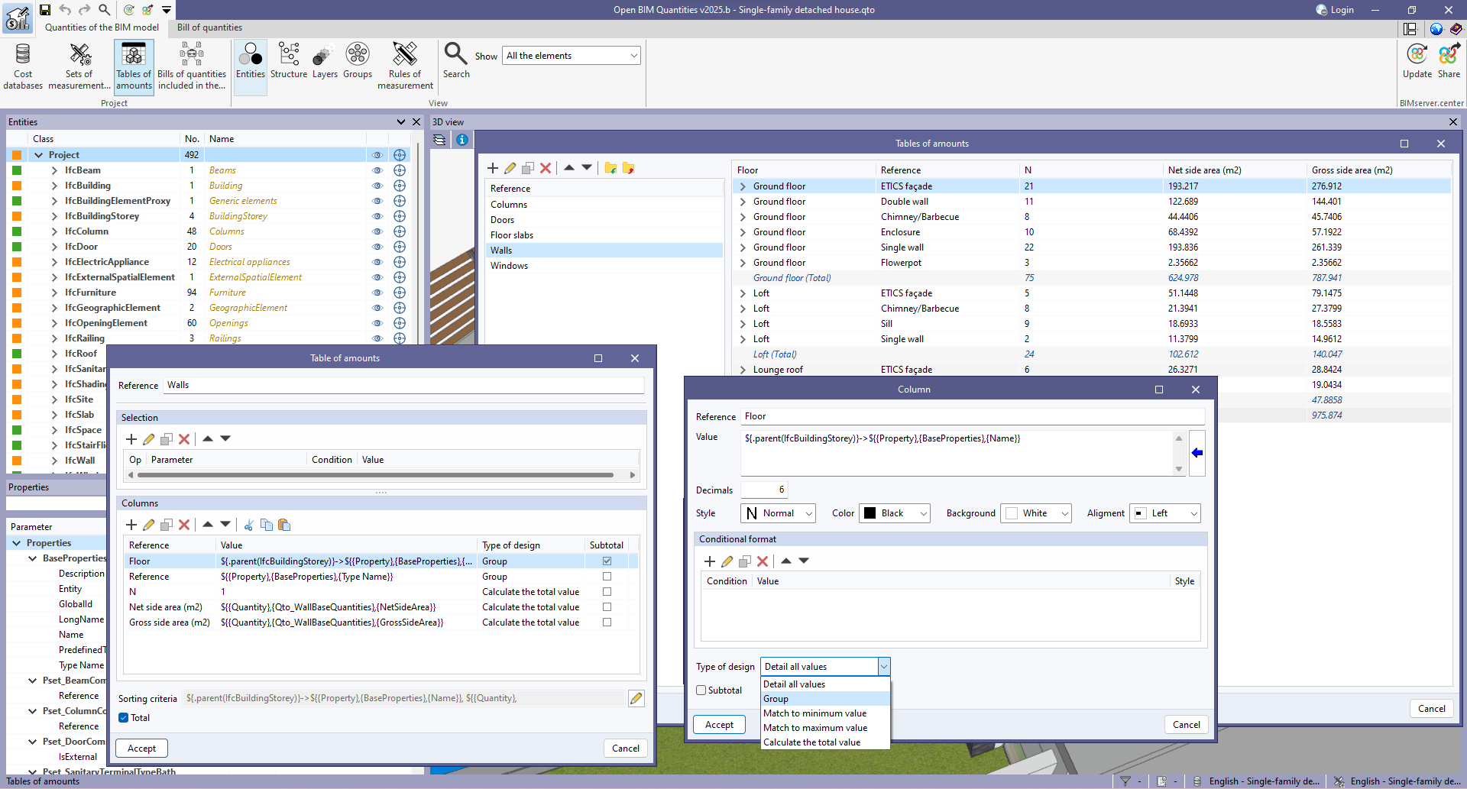The image size is (1467, 789).
Task: Open the Show elements dropdown
Action: click(571, 56)
